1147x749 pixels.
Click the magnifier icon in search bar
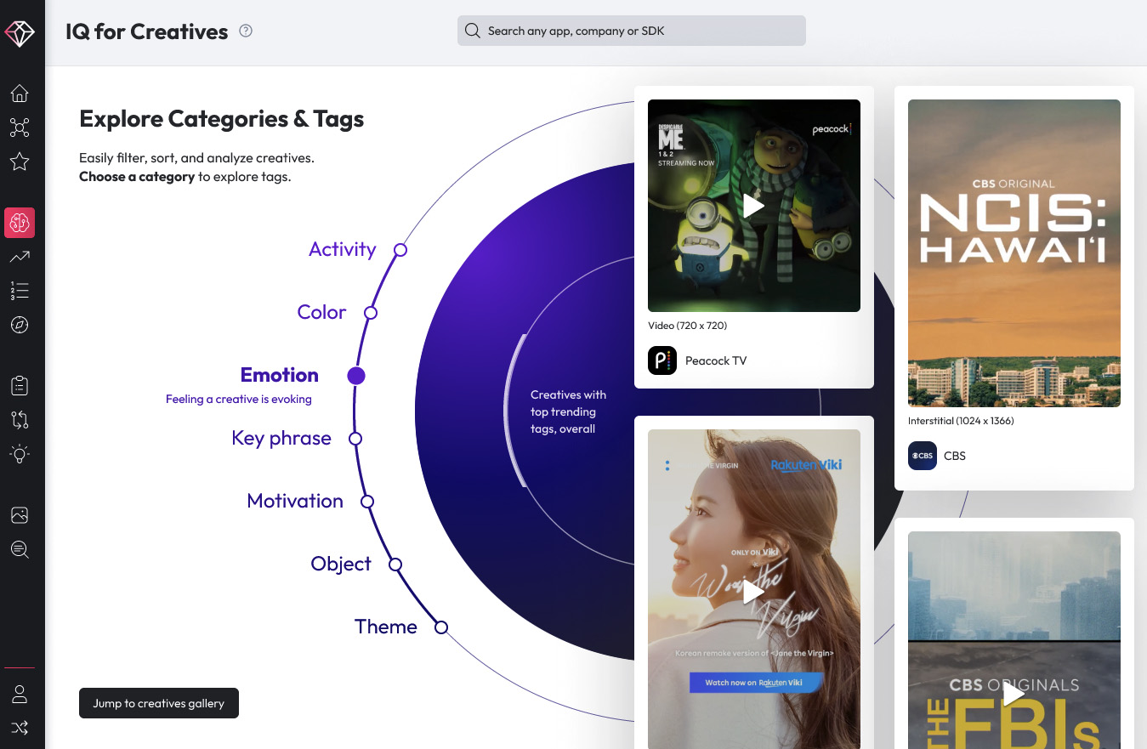pos(474,31)
